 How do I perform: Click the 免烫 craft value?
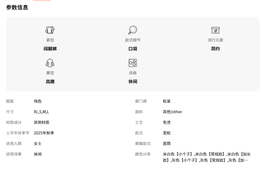point(167,122)
